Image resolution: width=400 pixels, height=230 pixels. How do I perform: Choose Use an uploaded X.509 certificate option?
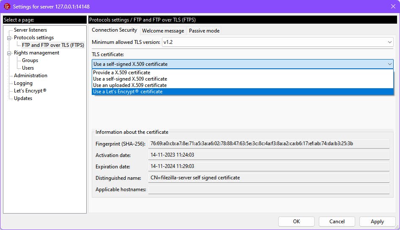tap(242, 85)
